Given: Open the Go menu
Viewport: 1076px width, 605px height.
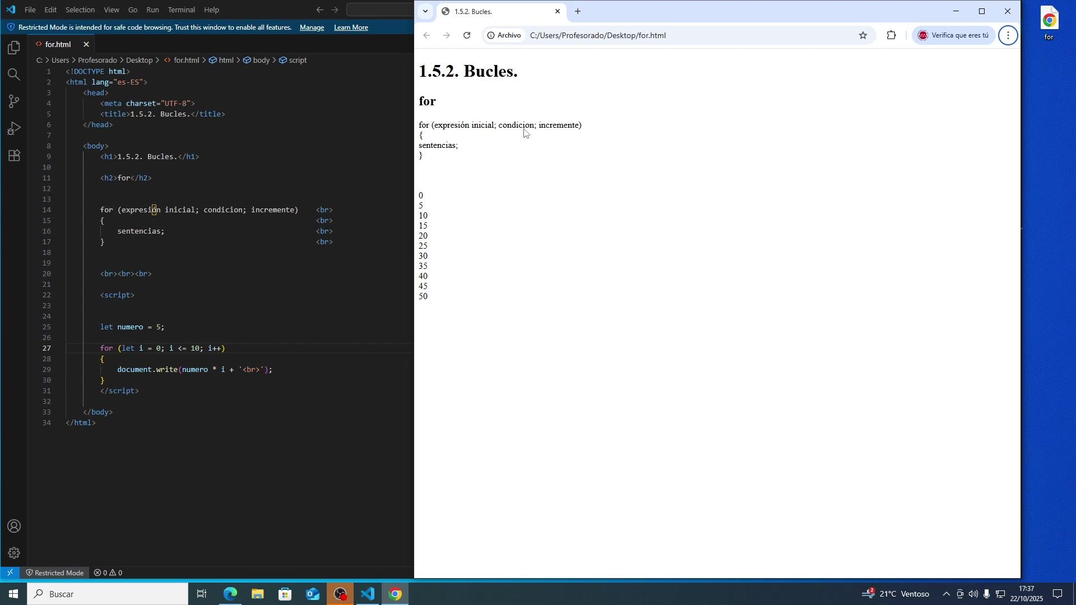Looking at the screenshot, I should pyautogui.click(x=133, y=10).
